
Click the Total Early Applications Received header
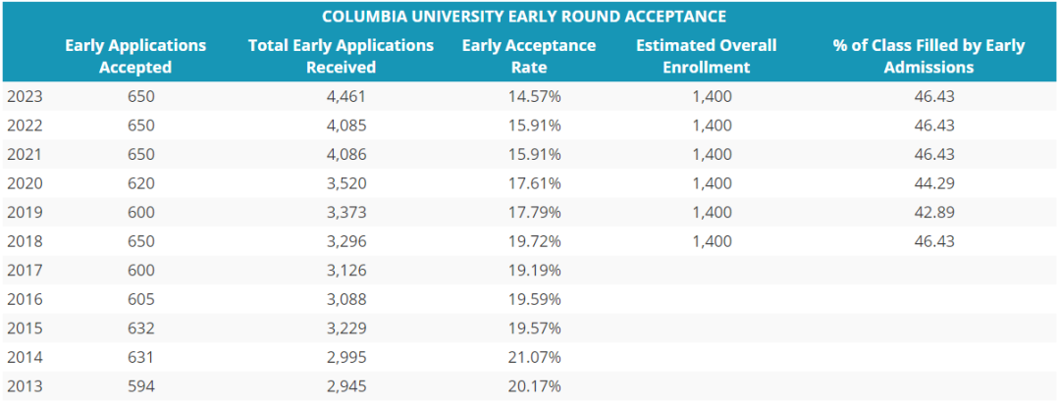[341, 56]
